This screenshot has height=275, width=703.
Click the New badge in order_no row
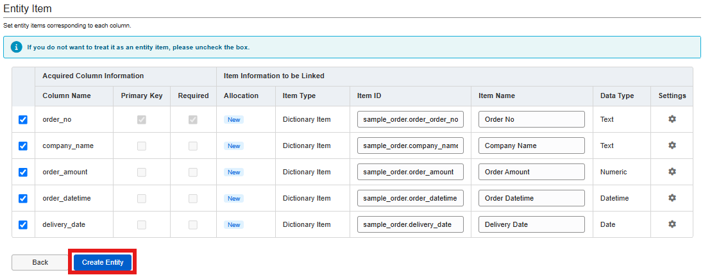click(x=233, y=120)
